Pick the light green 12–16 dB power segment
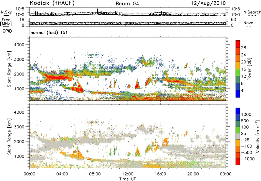261x181 pixels. tap(238, 73)
